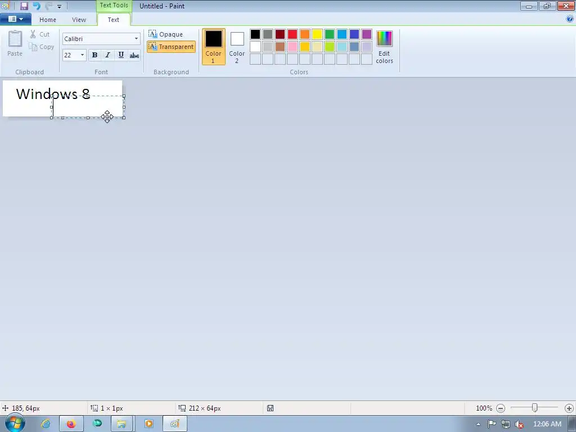The image size is (576, 432).
Task: Pick the dark red color swatch
Action: point(280,34)
